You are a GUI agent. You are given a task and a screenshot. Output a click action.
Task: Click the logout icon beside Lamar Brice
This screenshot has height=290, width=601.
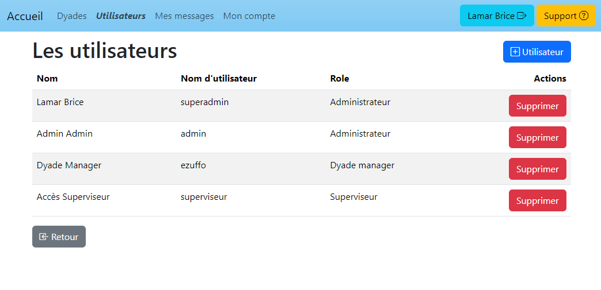coord(522,16)
